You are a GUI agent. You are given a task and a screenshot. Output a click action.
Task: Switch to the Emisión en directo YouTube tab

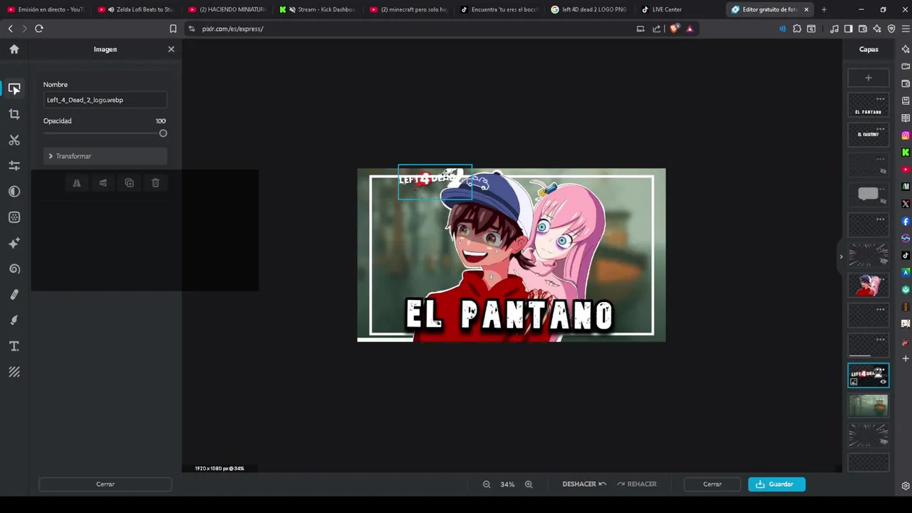pos(45,9)
